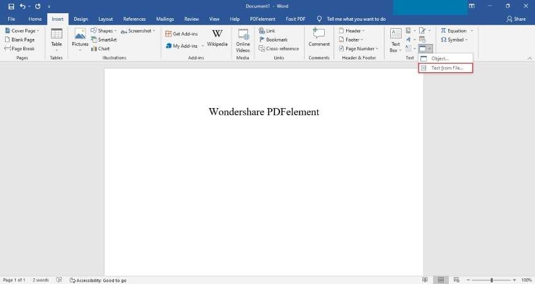Click Tell me what you want to do field
The height and width of the screenshot is (284, 535).
356,19
